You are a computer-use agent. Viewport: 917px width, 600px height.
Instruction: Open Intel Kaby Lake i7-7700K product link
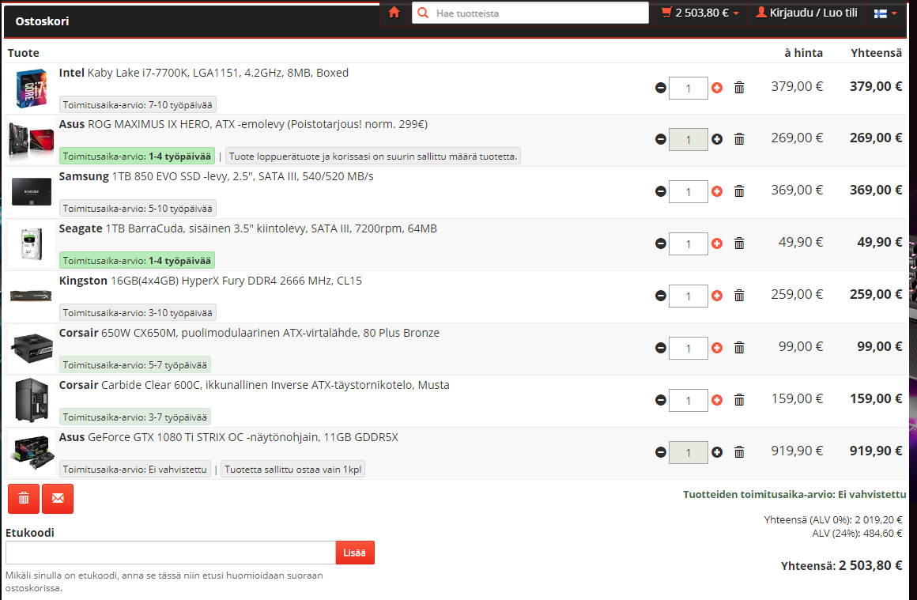point(203,73)
